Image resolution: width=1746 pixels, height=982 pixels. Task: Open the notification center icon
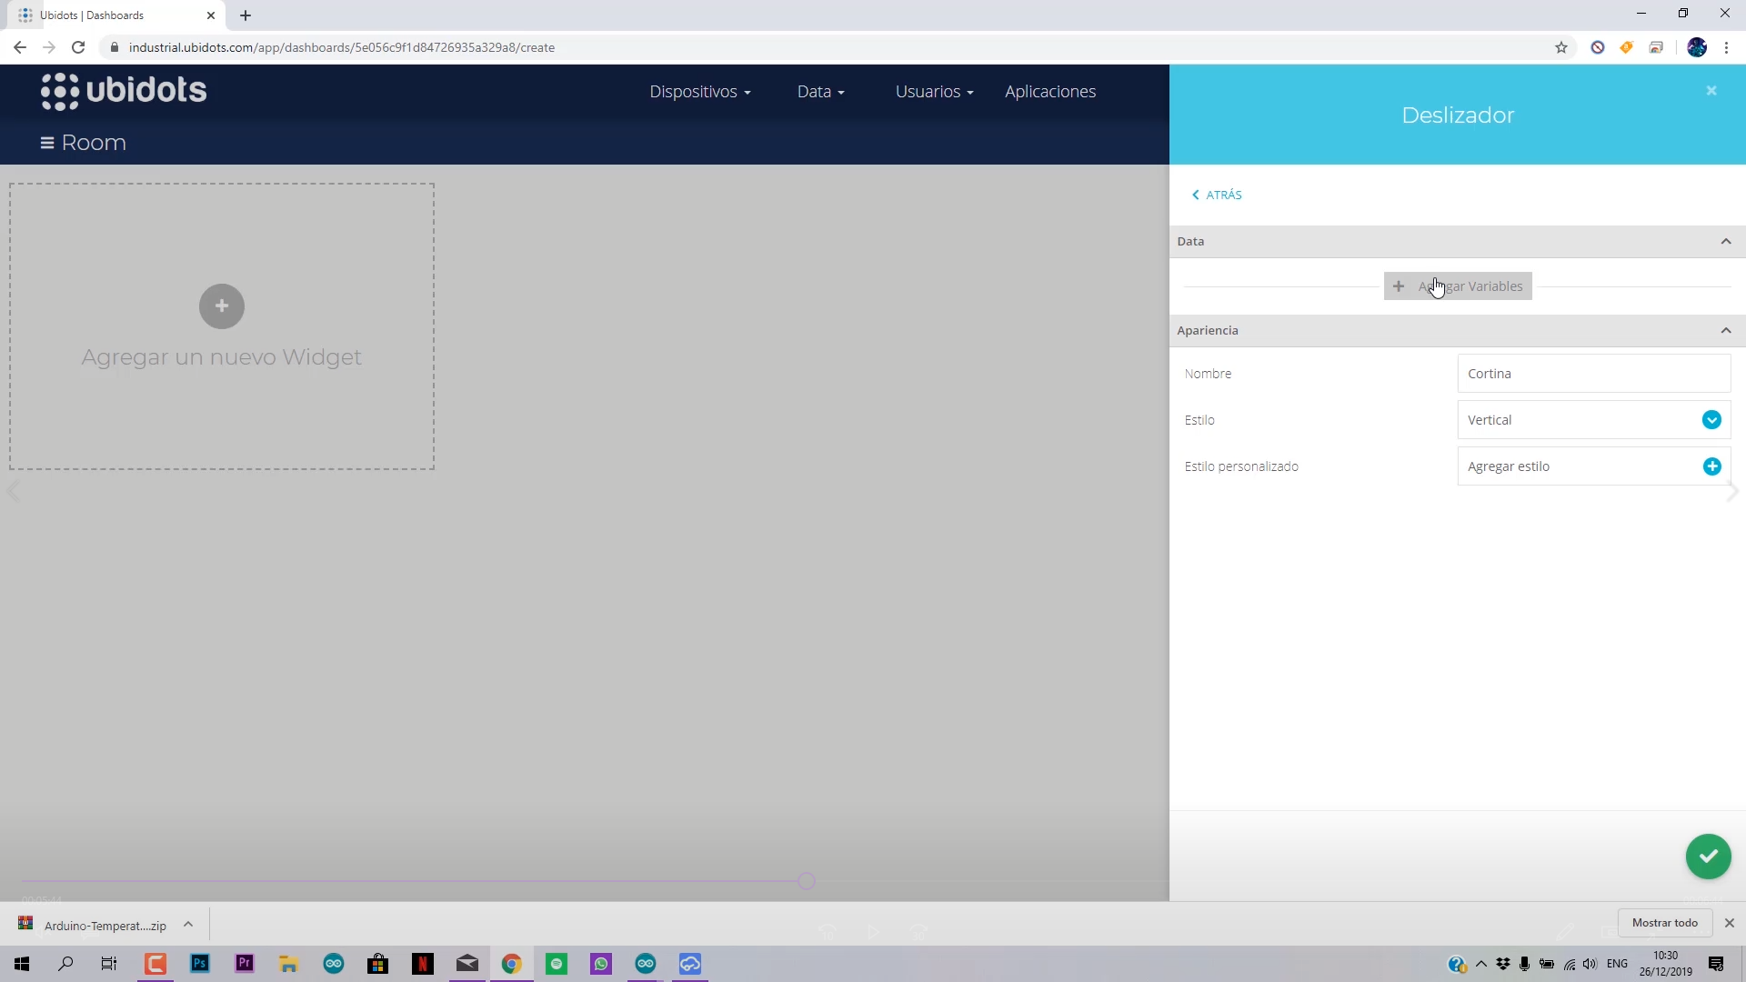[x=1716, y=964]
